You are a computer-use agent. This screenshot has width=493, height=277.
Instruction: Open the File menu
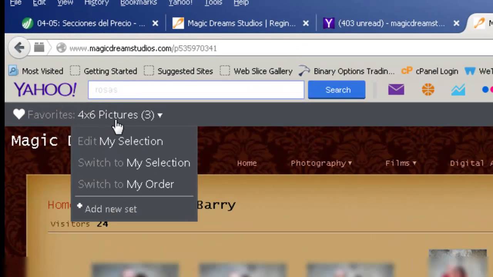[15, 3]
